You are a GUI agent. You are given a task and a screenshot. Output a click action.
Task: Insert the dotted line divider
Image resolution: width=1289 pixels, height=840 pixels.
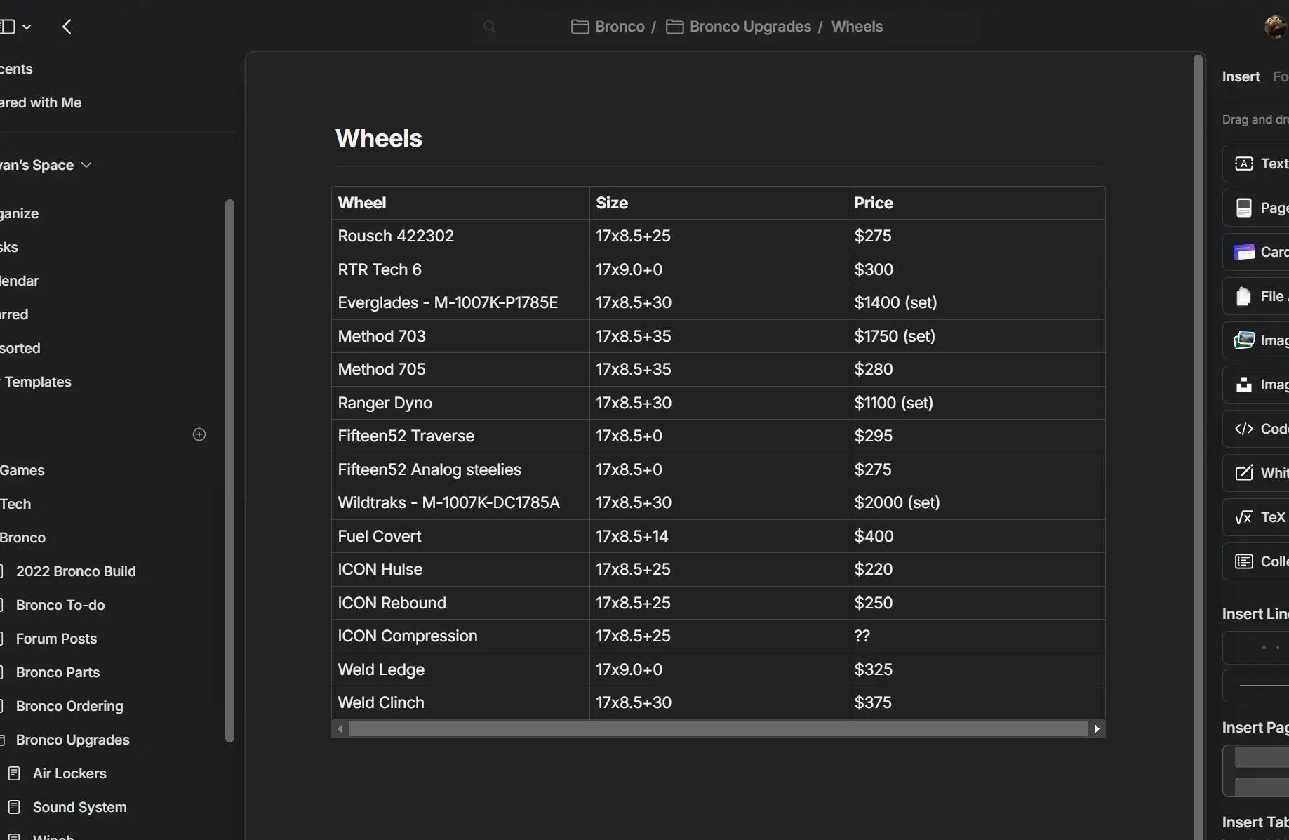(x=1256, y=648)
